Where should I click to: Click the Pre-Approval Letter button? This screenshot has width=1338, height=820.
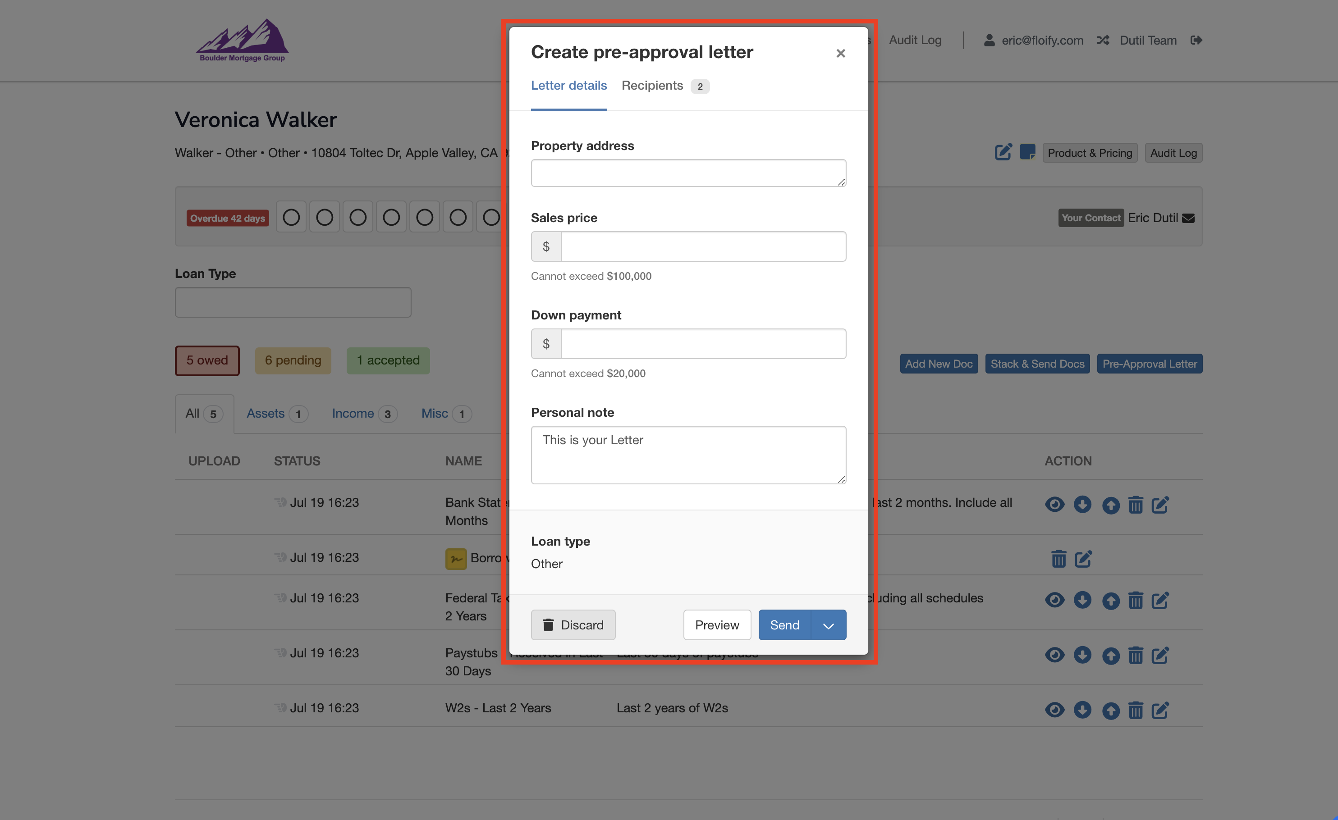[x=1149, y=363]
